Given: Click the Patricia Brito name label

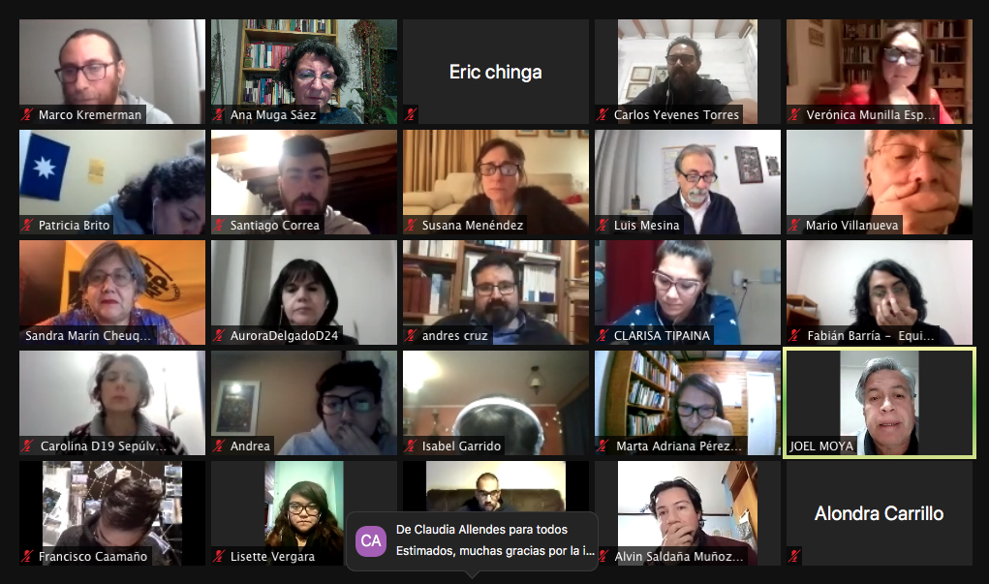Looking at the screenshot, I should coord(74,225).
